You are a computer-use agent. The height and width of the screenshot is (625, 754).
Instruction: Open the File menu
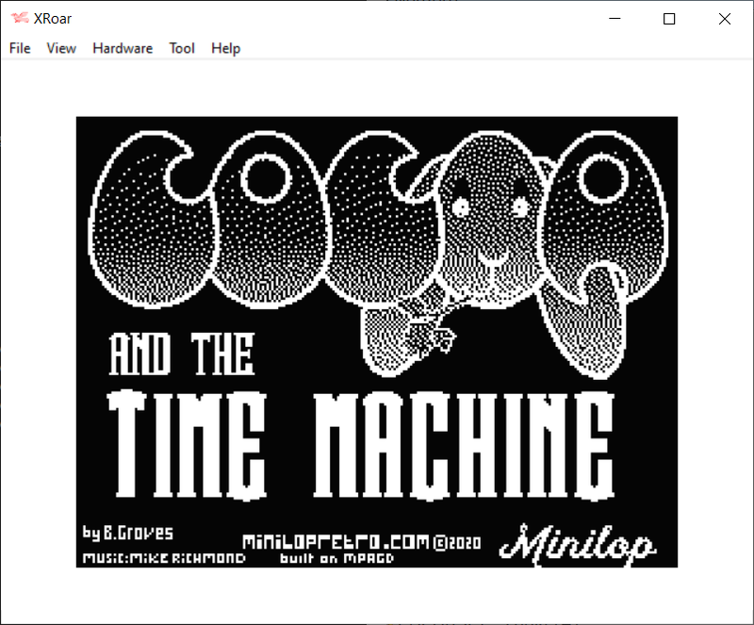click(20, 48)
